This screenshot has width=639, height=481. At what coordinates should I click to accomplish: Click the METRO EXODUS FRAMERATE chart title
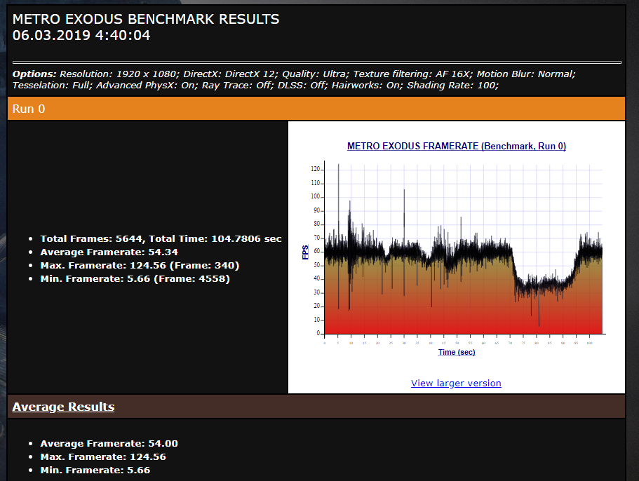(457, 147)
